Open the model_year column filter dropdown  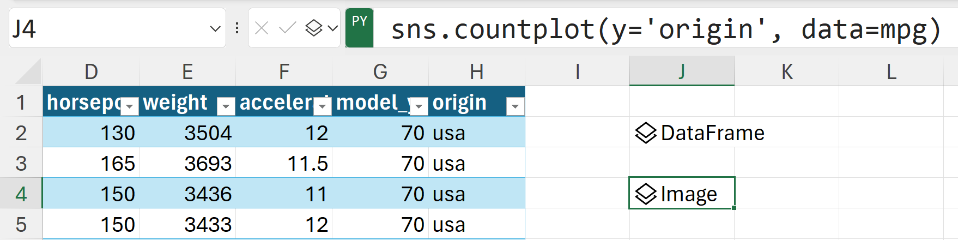[419, 106]
